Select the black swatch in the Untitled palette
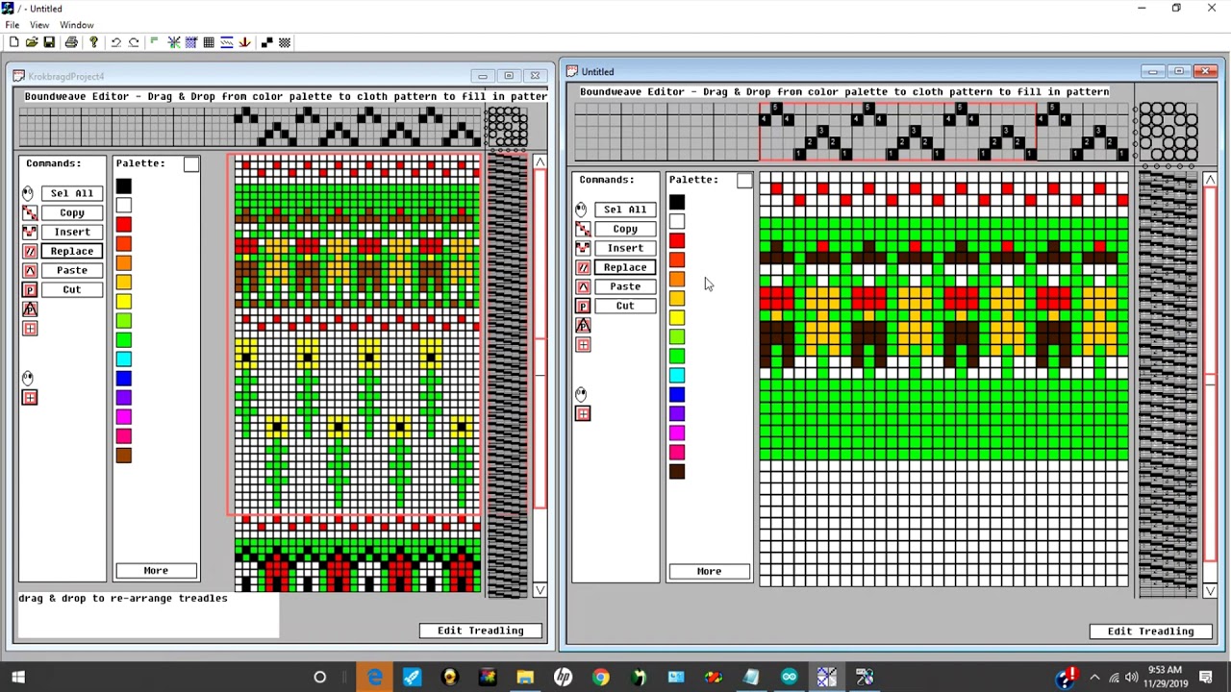The height and width of the screenshot is (692, 1231). point(677,202)
